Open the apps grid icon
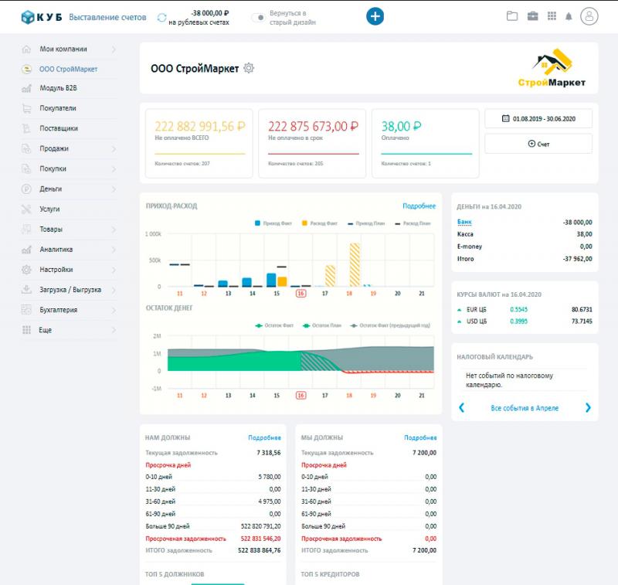Screen dimensions: 618x585 tap(552, 15)
